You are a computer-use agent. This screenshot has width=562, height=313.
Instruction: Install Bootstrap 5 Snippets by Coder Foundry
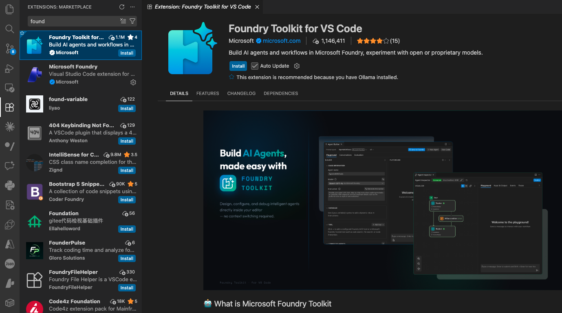(x=127, y=200)
